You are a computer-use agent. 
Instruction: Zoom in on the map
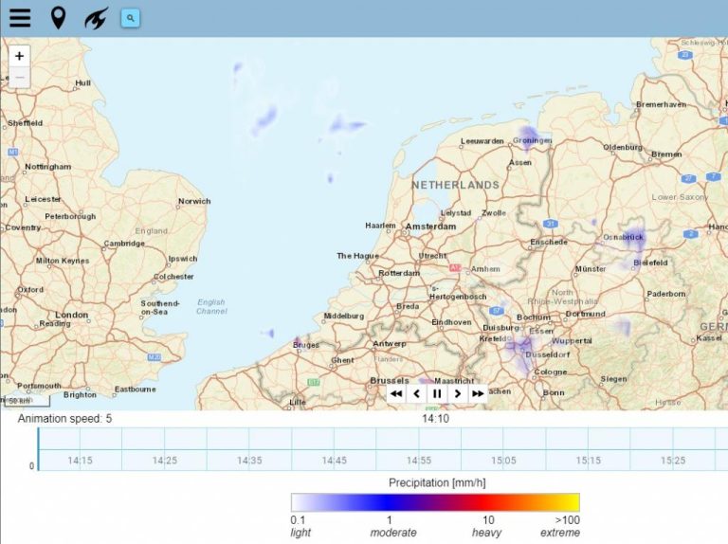[x=20, y=56]
